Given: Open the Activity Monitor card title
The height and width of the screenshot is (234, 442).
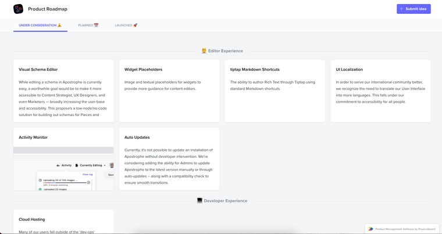Looking at the screenshot, I should point(33,138).
